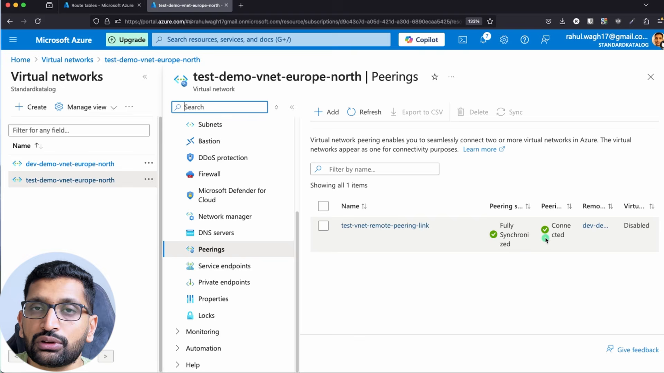Viewport: 664px width, 373px height.
Task: Open the help question mark icon
Action: 525,40
